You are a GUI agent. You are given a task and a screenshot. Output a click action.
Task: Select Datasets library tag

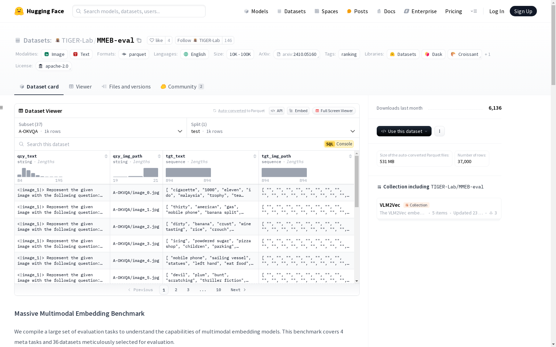click(x=403, y=54)
